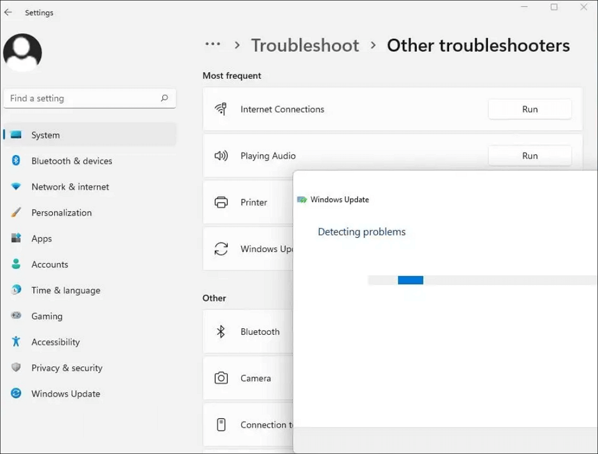Screen dimensions: 598x454
Task: Click the Bluetooth & devices icon
Action: 16,161
